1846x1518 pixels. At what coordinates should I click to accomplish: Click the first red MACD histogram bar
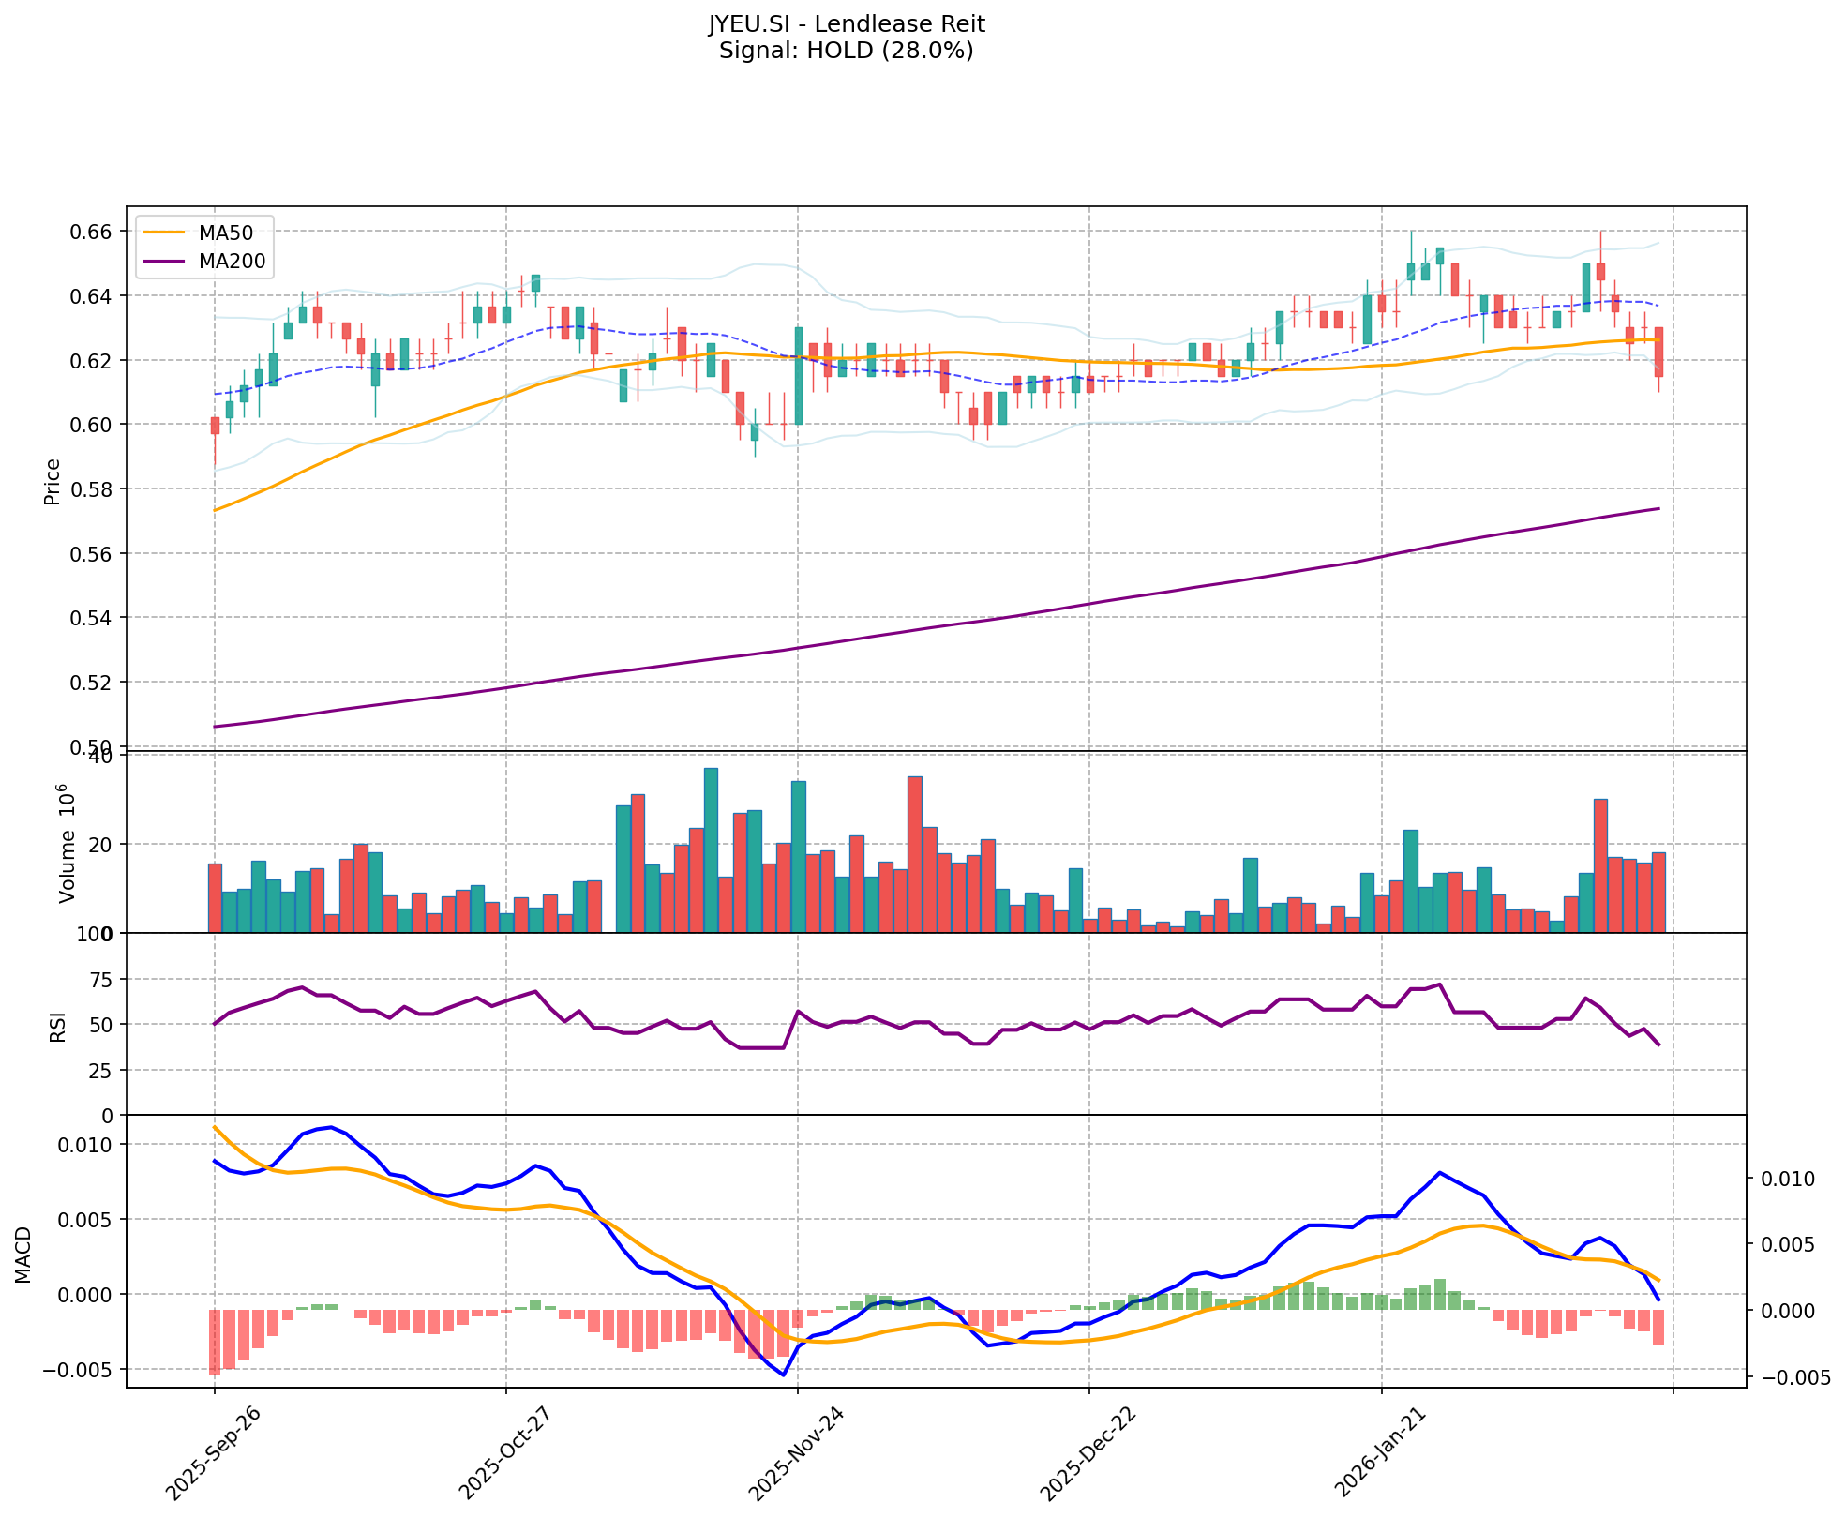tap(215, 1342)
